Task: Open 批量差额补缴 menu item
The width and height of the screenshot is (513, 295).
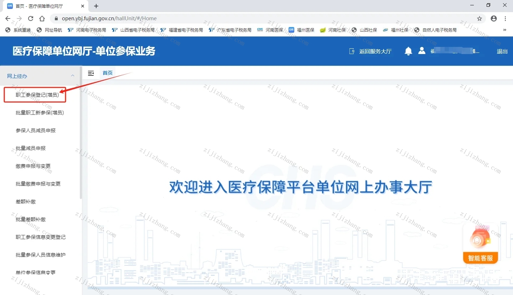Action: (x=31, y=219)
